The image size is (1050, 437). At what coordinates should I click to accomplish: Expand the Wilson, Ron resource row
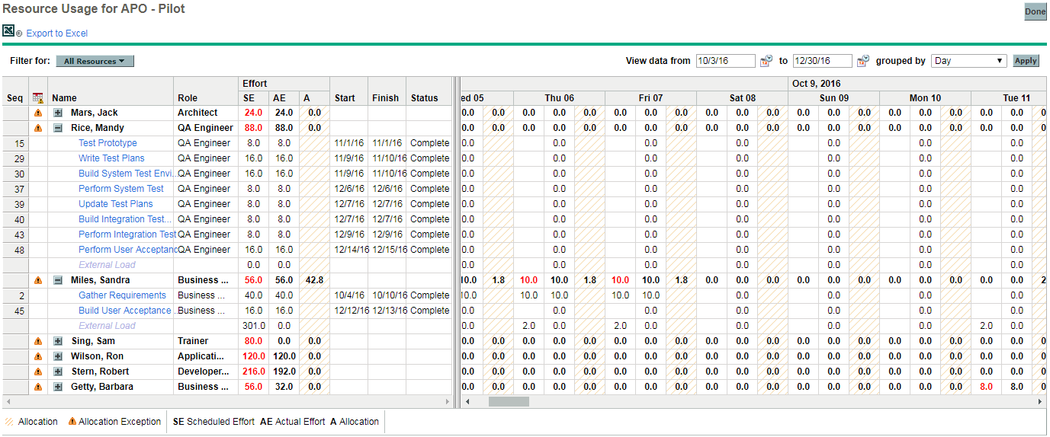coord(58,356)
